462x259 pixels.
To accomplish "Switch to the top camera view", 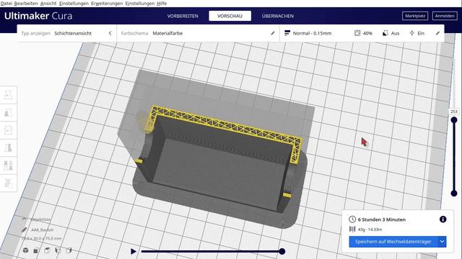I will tap(47, 250).
